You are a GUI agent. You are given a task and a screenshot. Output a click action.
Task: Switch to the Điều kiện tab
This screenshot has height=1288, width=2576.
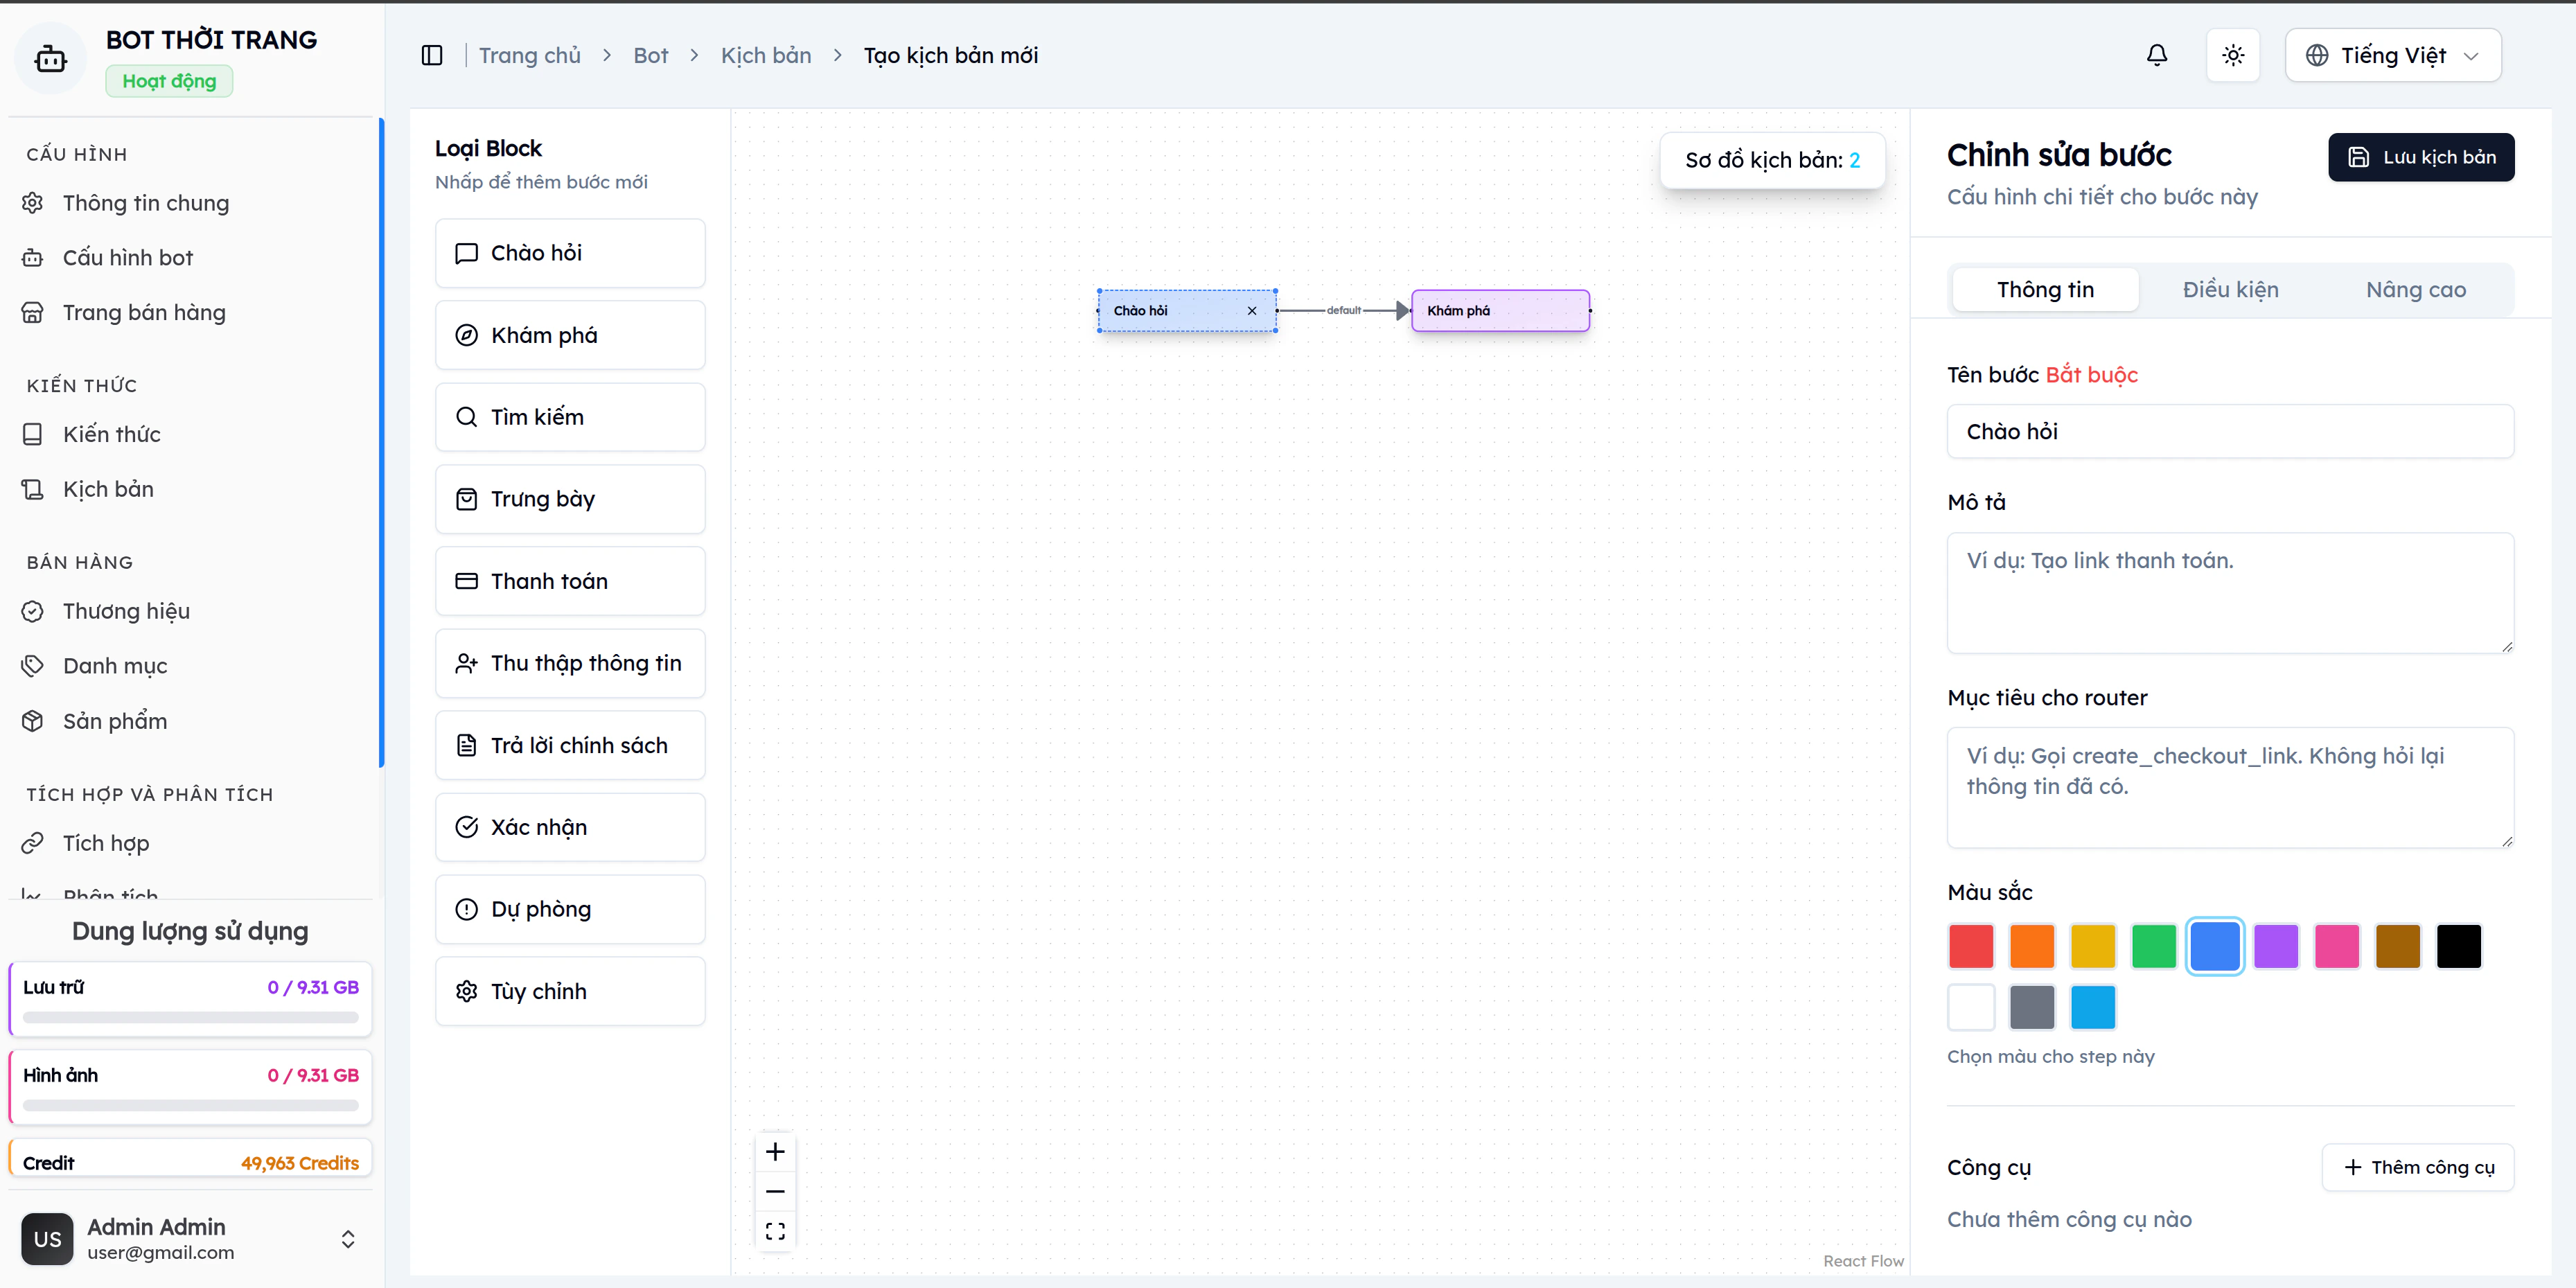pyautogui.click(x=2230, y=290)
